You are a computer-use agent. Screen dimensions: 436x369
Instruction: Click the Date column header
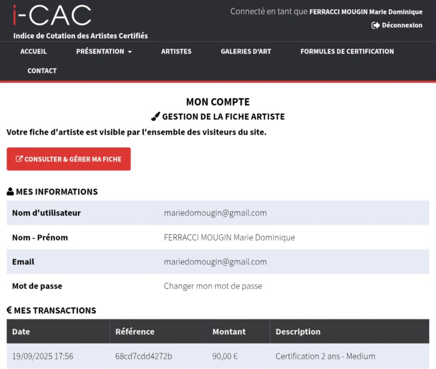point(21,331)
